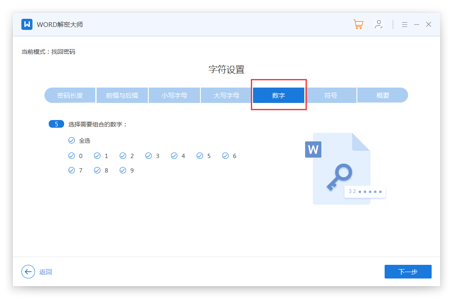Uncheck the digit 0 checkbox
The height and width of the screenshot is (299, 453).
point(72,156)
